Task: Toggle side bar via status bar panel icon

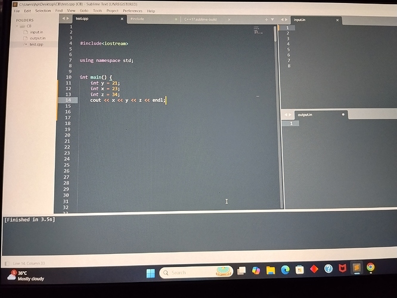Action: tap(7, 263)
